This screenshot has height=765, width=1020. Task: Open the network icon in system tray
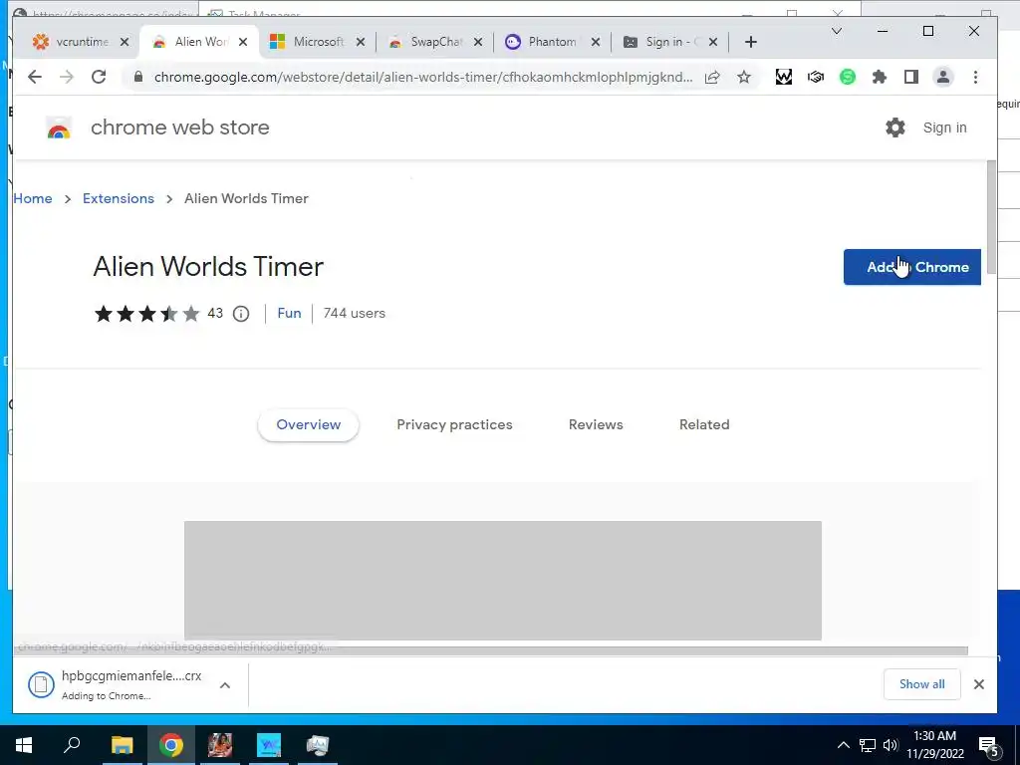(x=868, y=745)
